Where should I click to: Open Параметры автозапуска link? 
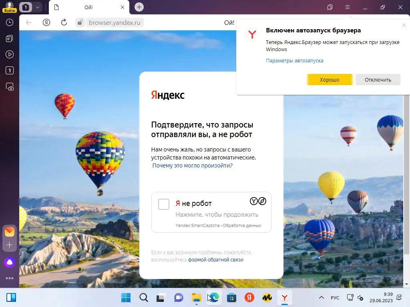pyautogui.click(x=294, y=61)
